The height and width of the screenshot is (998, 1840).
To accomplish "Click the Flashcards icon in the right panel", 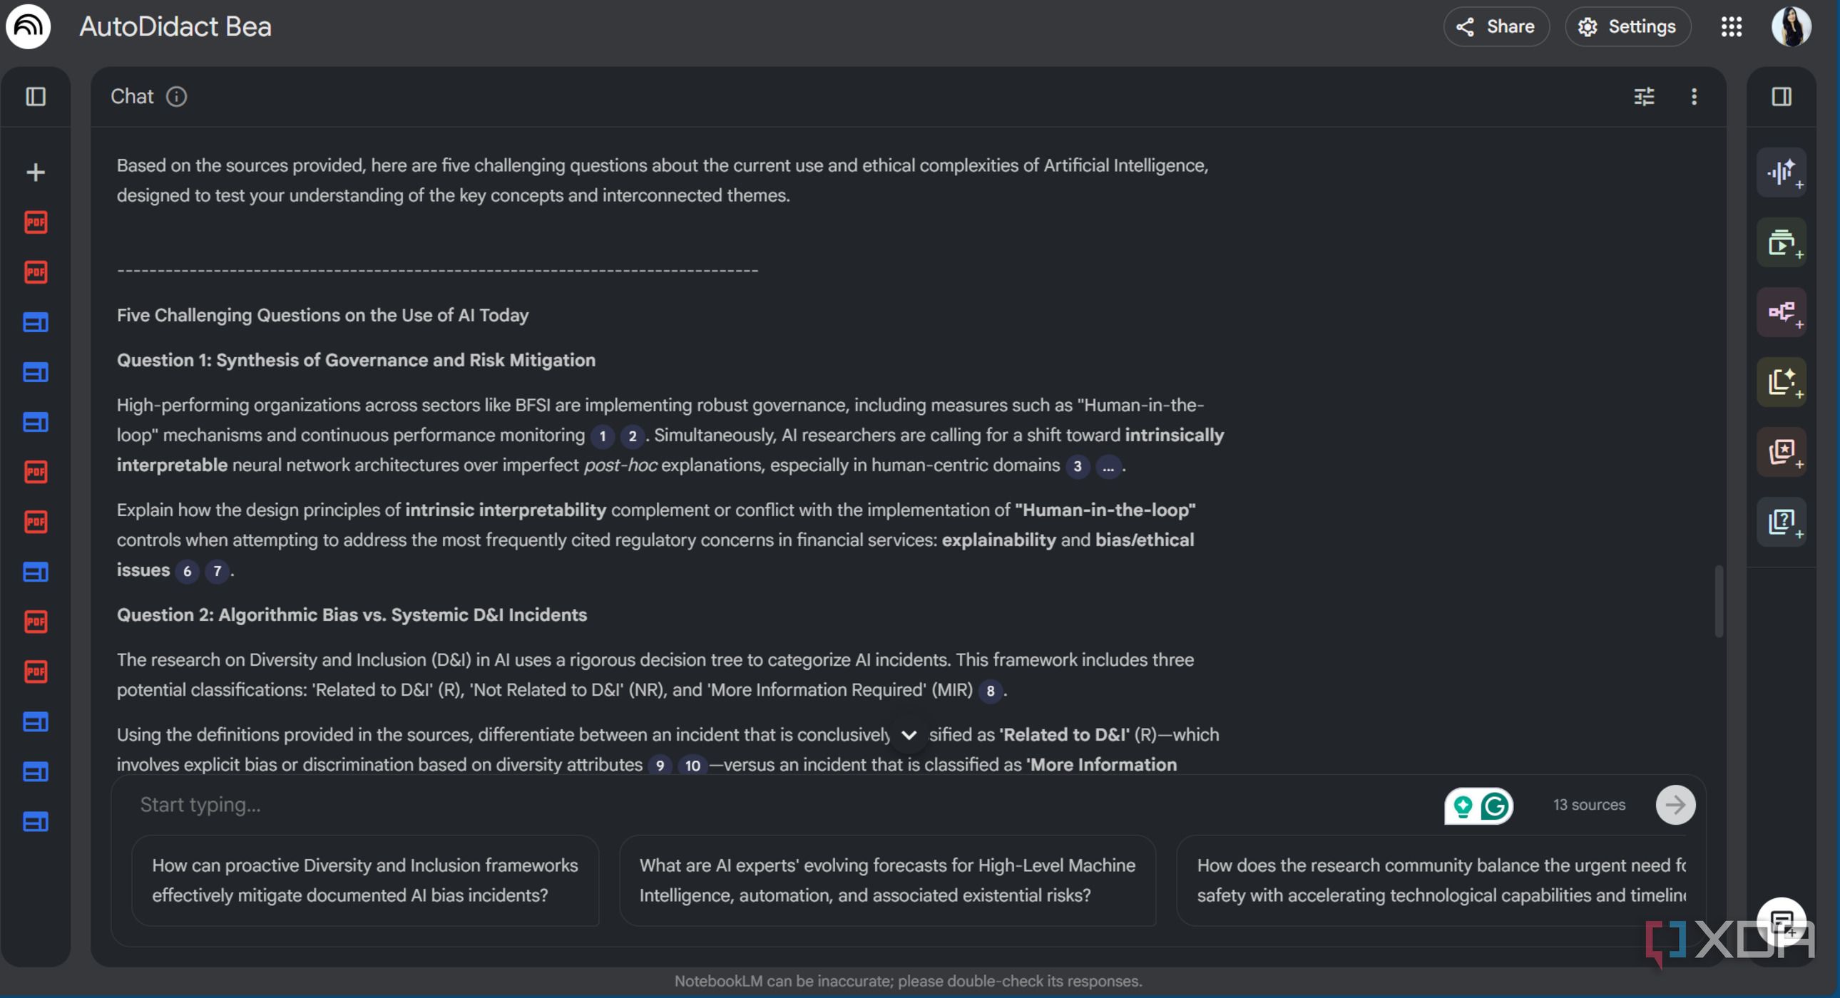I will tap(1782, 452).
